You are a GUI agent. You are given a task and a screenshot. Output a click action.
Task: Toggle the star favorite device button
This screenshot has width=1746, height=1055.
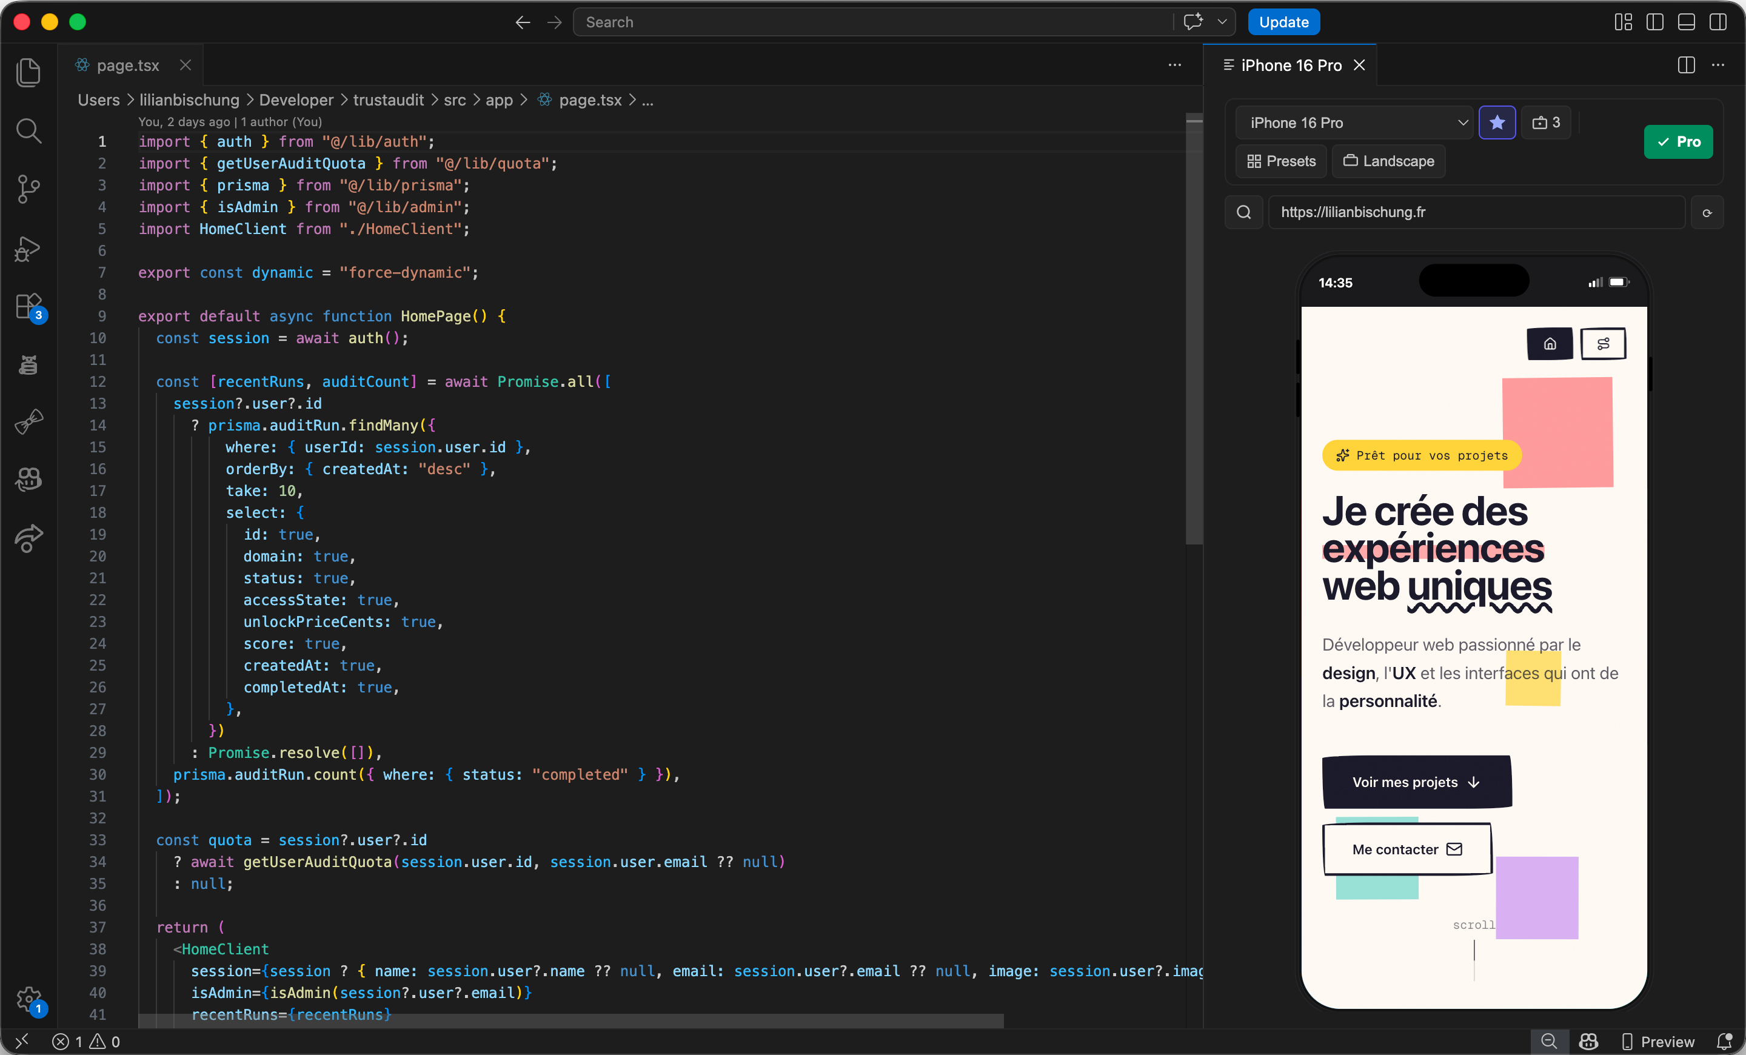coord(1497,122)
